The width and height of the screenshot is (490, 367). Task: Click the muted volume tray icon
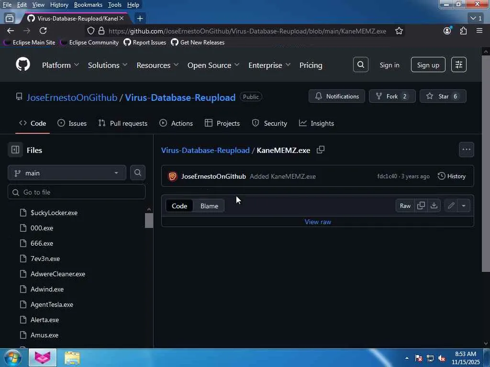[442, 358]
